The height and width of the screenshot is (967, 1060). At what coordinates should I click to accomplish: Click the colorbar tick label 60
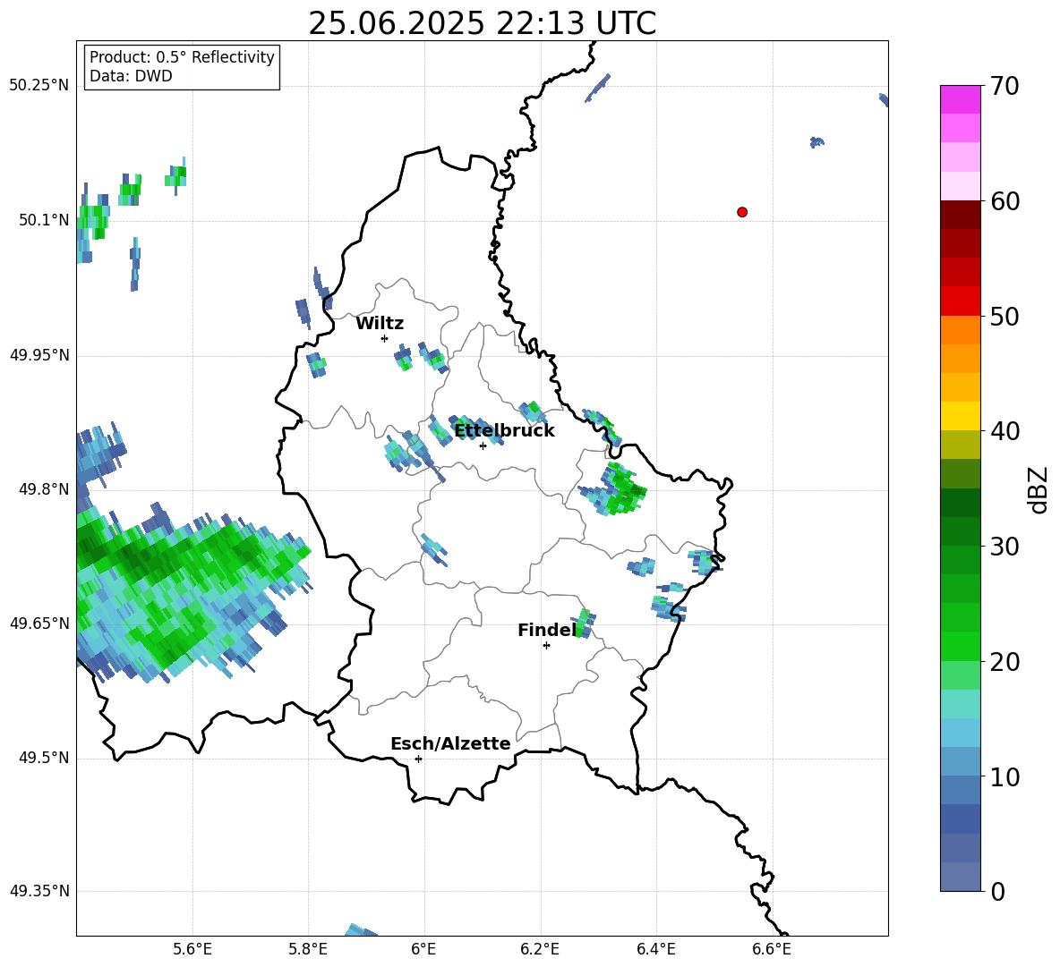point(1004,201)
